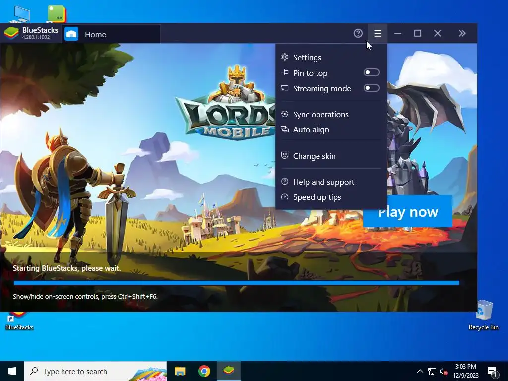Click the speedometer icon beside Speed up tips

[284, 197]
